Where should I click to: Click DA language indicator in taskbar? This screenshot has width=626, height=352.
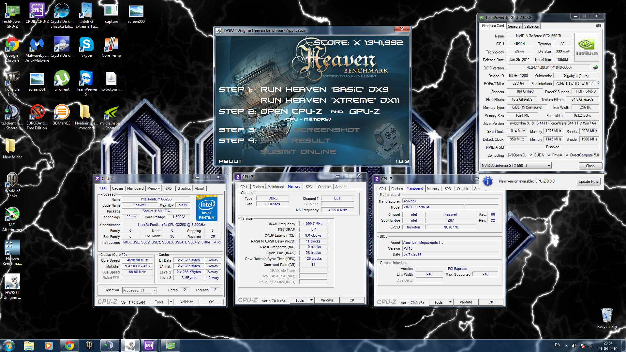pyautogui.click(x=558, y=345)
